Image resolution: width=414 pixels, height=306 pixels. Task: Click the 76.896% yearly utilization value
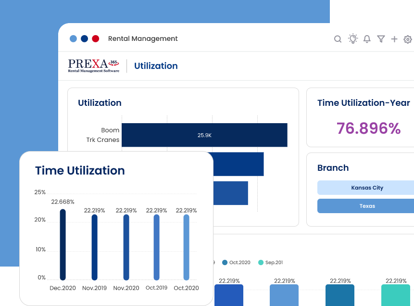point(368,128)
